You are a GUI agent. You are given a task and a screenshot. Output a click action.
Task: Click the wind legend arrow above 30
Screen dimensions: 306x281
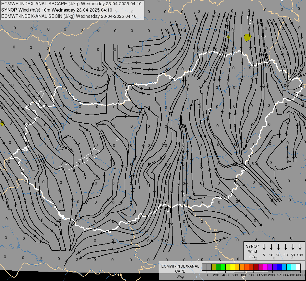285,247
